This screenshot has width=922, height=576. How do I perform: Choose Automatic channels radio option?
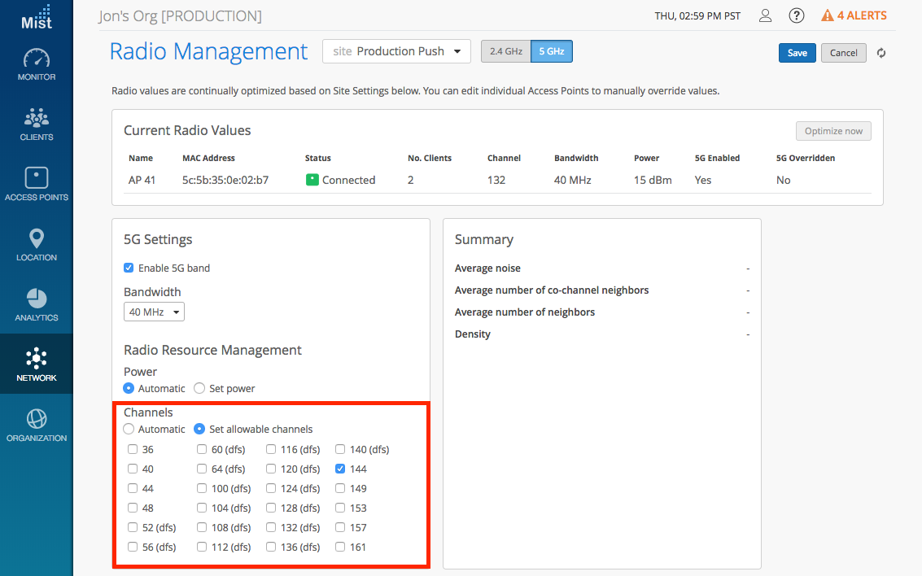(x=129, y=429)
